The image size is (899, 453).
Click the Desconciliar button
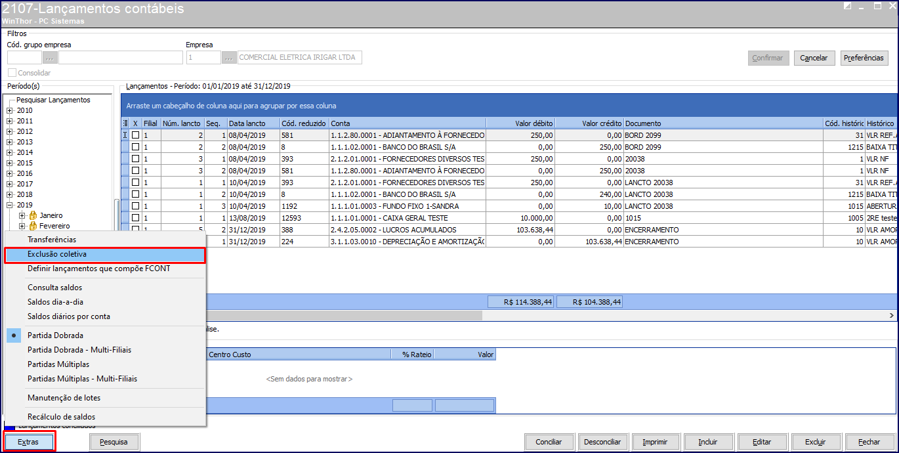tap(603, 442)
